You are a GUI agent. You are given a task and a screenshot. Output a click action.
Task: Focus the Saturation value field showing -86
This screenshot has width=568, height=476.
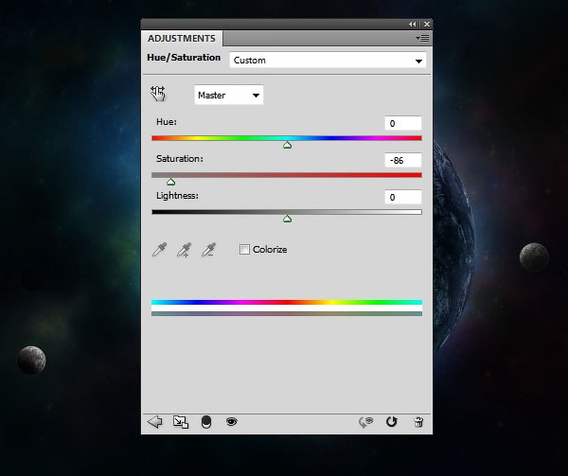tap(403, 160)
